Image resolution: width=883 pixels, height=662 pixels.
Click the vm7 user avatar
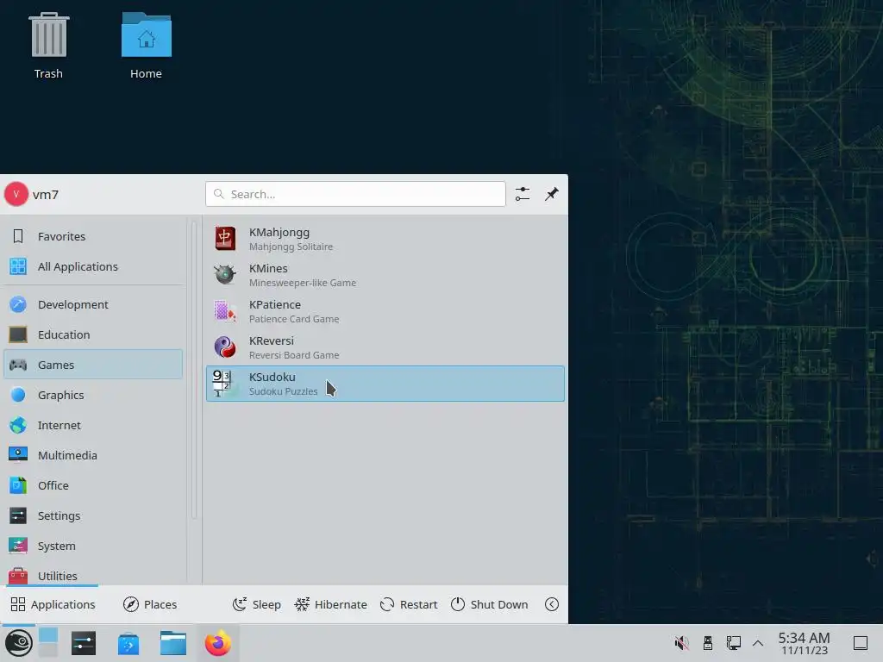click(16, 194)
